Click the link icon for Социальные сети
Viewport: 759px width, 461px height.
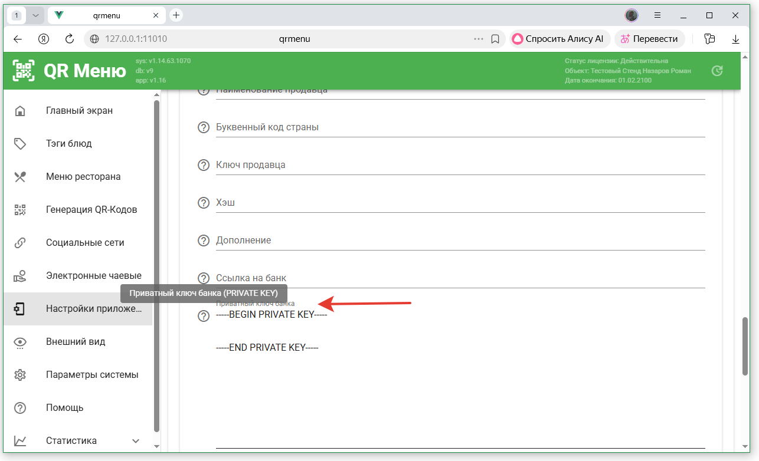20,243
